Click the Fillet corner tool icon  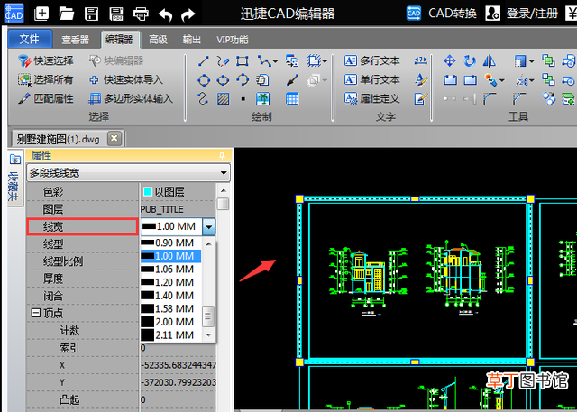click(x=489, y=98)
